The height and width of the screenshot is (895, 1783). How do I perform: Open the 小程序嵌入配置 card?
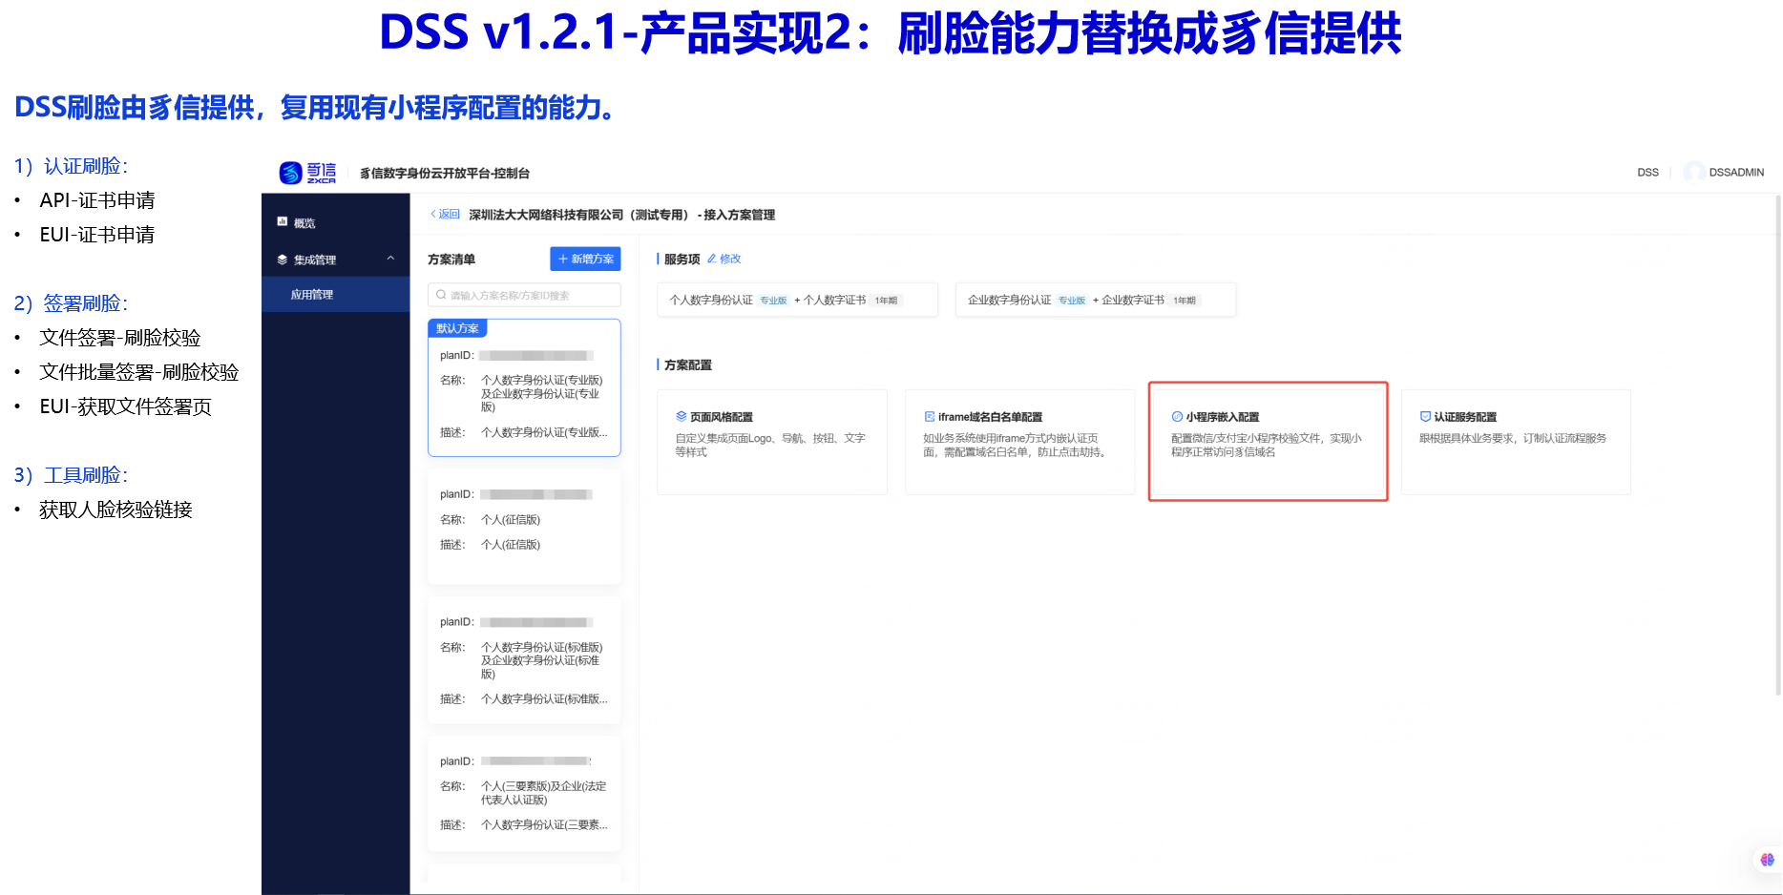coord(1268,442)
